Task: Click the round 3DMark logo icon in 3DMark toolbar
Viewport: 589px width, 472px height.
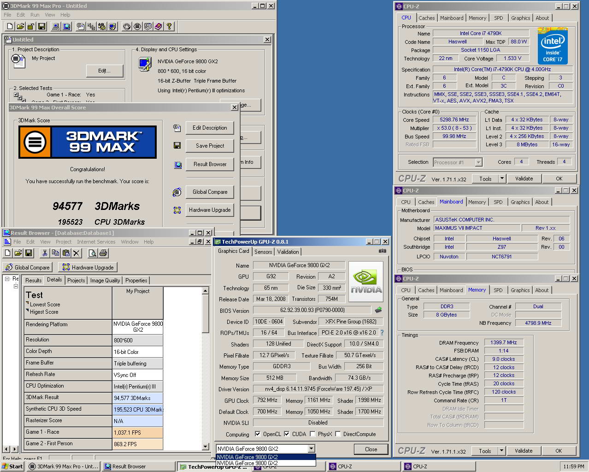Action: (x=137, y=26)
